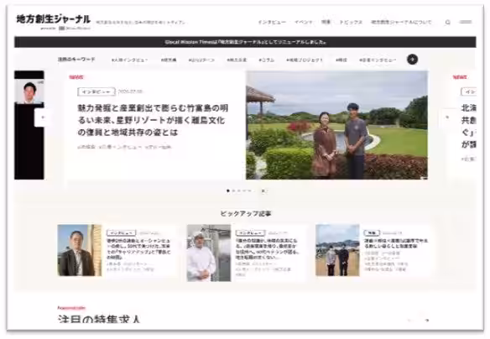Screen dimensions: 490x339
Task: Open second pickup article headline text
Action: point(268,249)
